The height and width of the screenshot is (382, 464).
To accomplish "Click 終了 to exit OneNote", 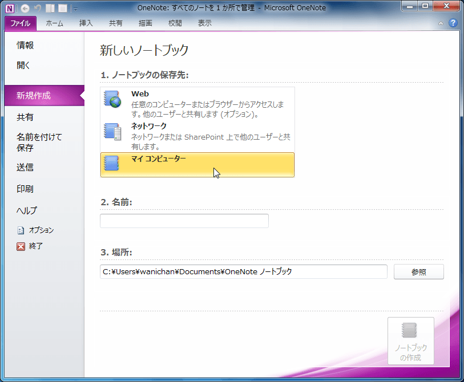I will [x=30, y=246].
